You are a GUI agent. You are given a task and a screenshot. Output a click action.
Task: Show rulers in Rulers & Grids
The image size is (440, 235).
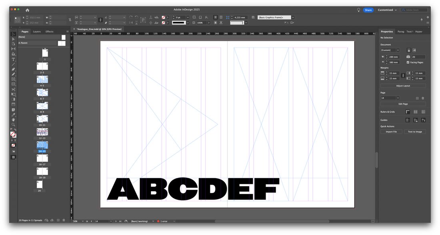click(x=408, y=112)
